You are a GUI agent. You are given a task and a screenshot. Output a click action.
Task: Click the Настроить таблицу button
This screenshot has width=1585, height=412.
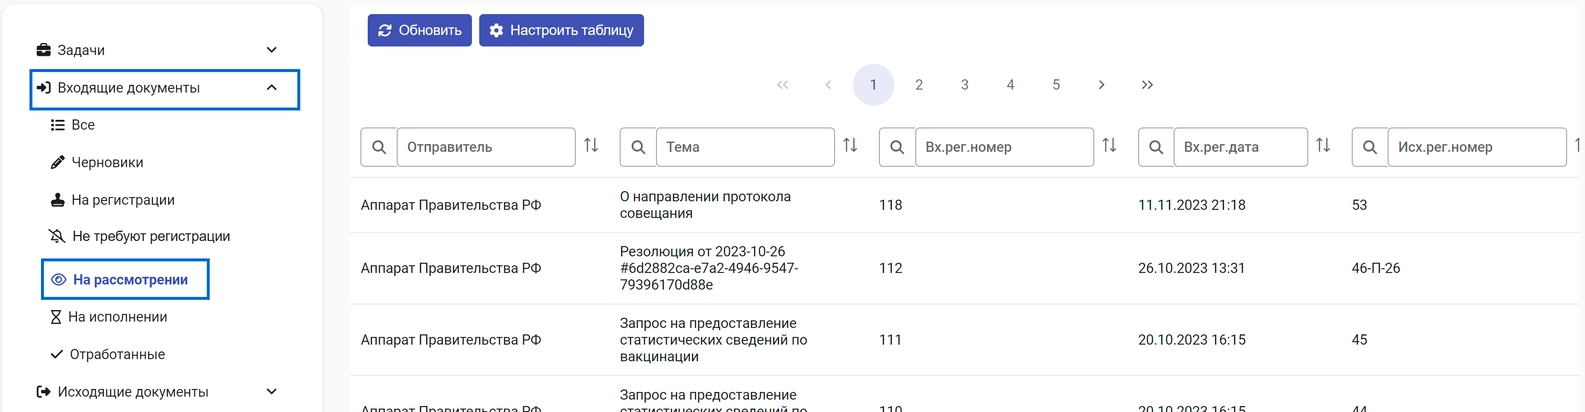(x=561, y=30)
